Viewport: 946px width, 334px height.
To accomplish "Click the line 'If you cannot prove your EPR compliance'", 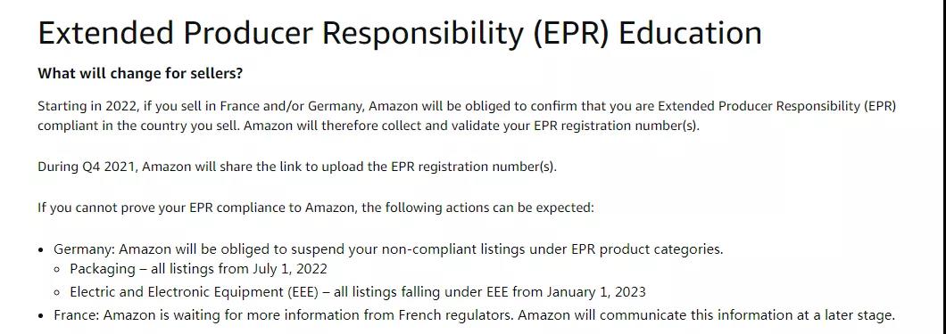I will pos(316,208).
